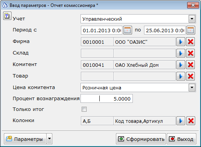201x147 pixels.
Task: Clear Комитент field with red cross
Action: pos(191,65)
